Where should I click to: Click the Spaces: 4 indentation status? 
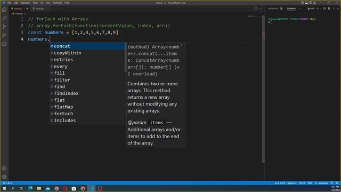[x=292, y=183]
